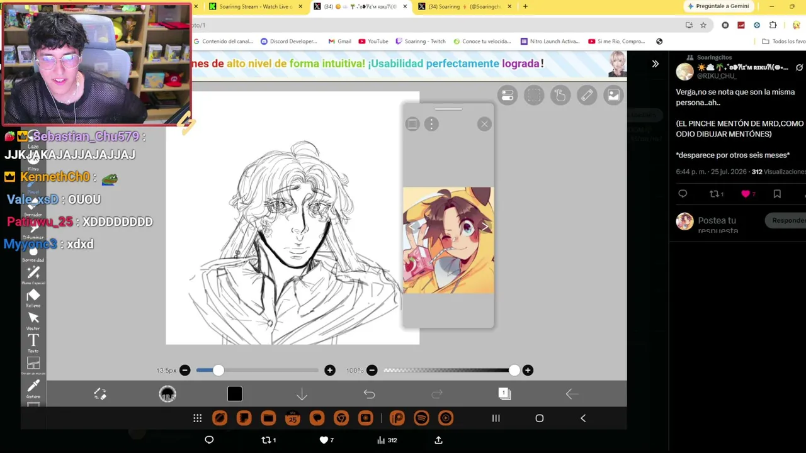
Task: Open the Android app drawer grid
Action: (197, 418)
